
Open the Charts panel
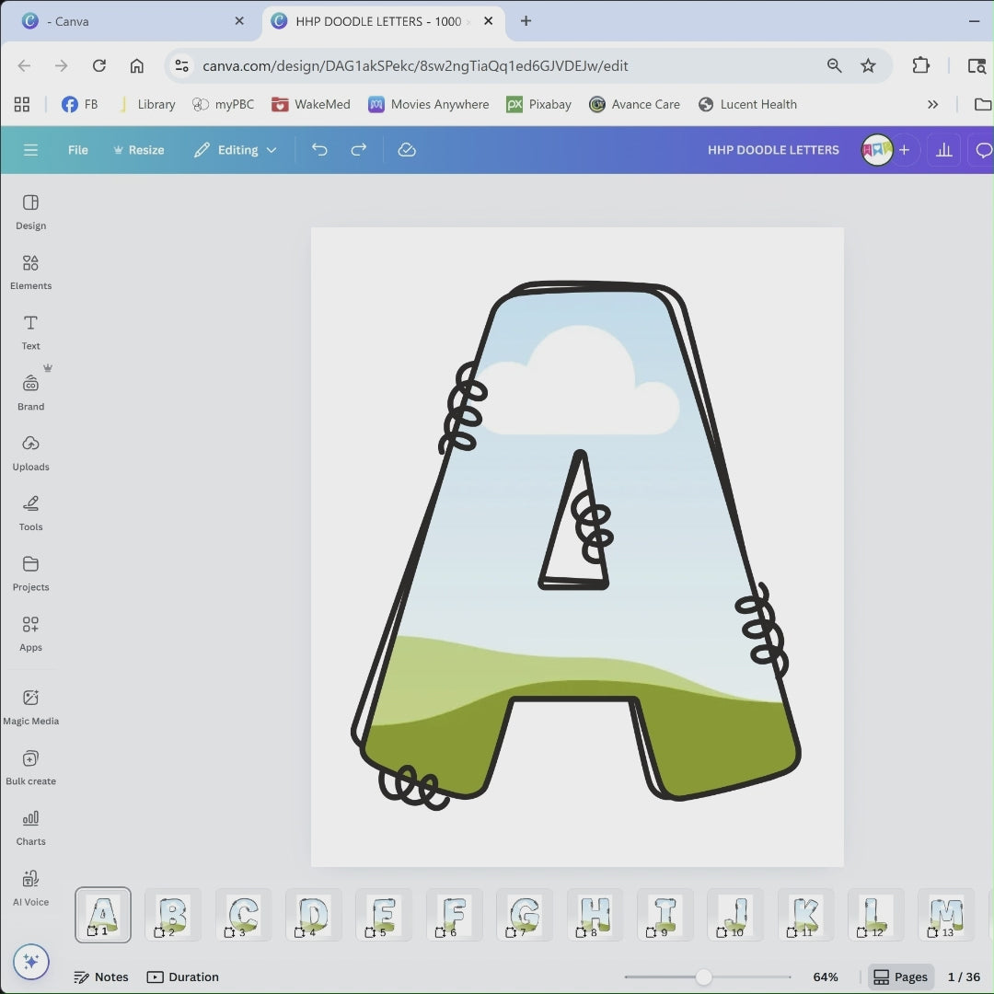pos(30,826)
